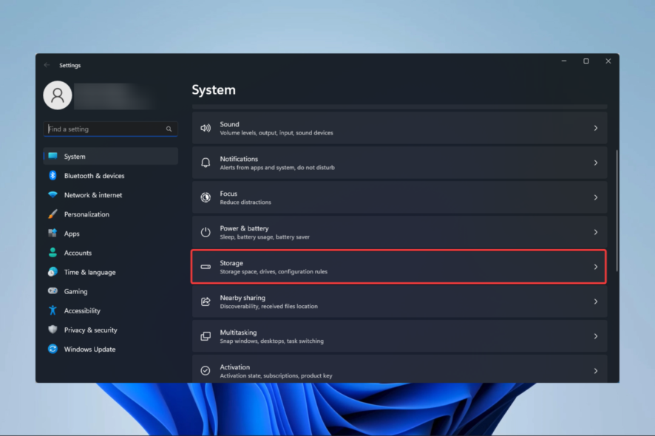Click the Nearby sharing icon
Viewport: 655px width, 436px height.
pos(206,302)
